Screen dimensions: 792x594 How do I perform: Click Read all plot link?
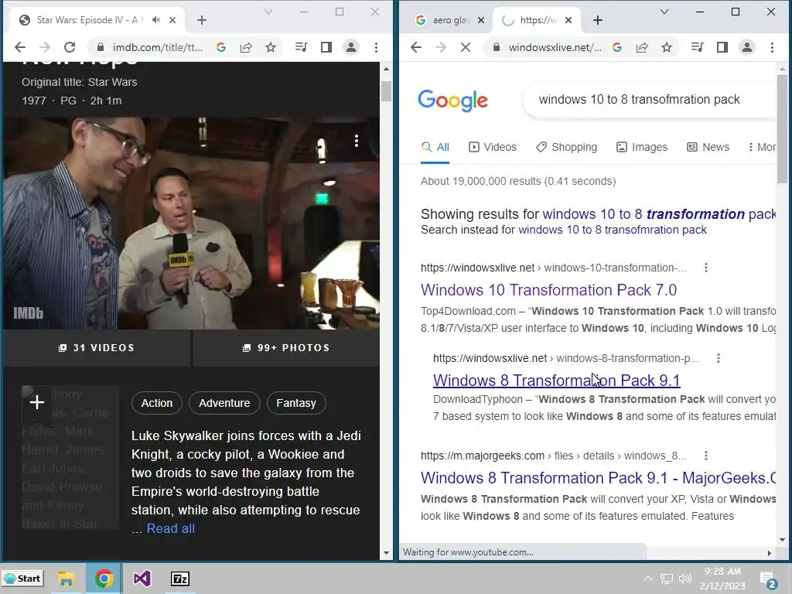pos(171,529)
